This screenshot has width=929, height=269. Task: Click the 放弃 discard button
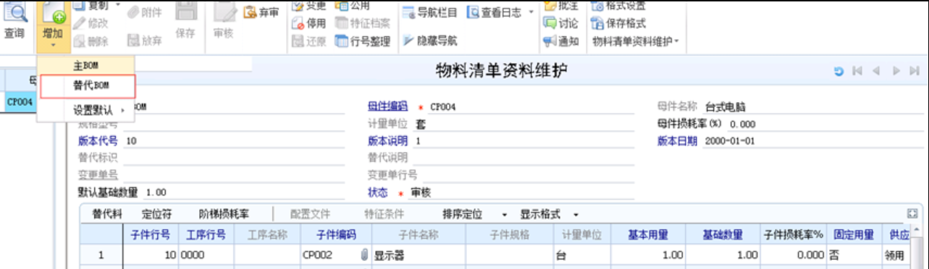click(x=145, y=41)
